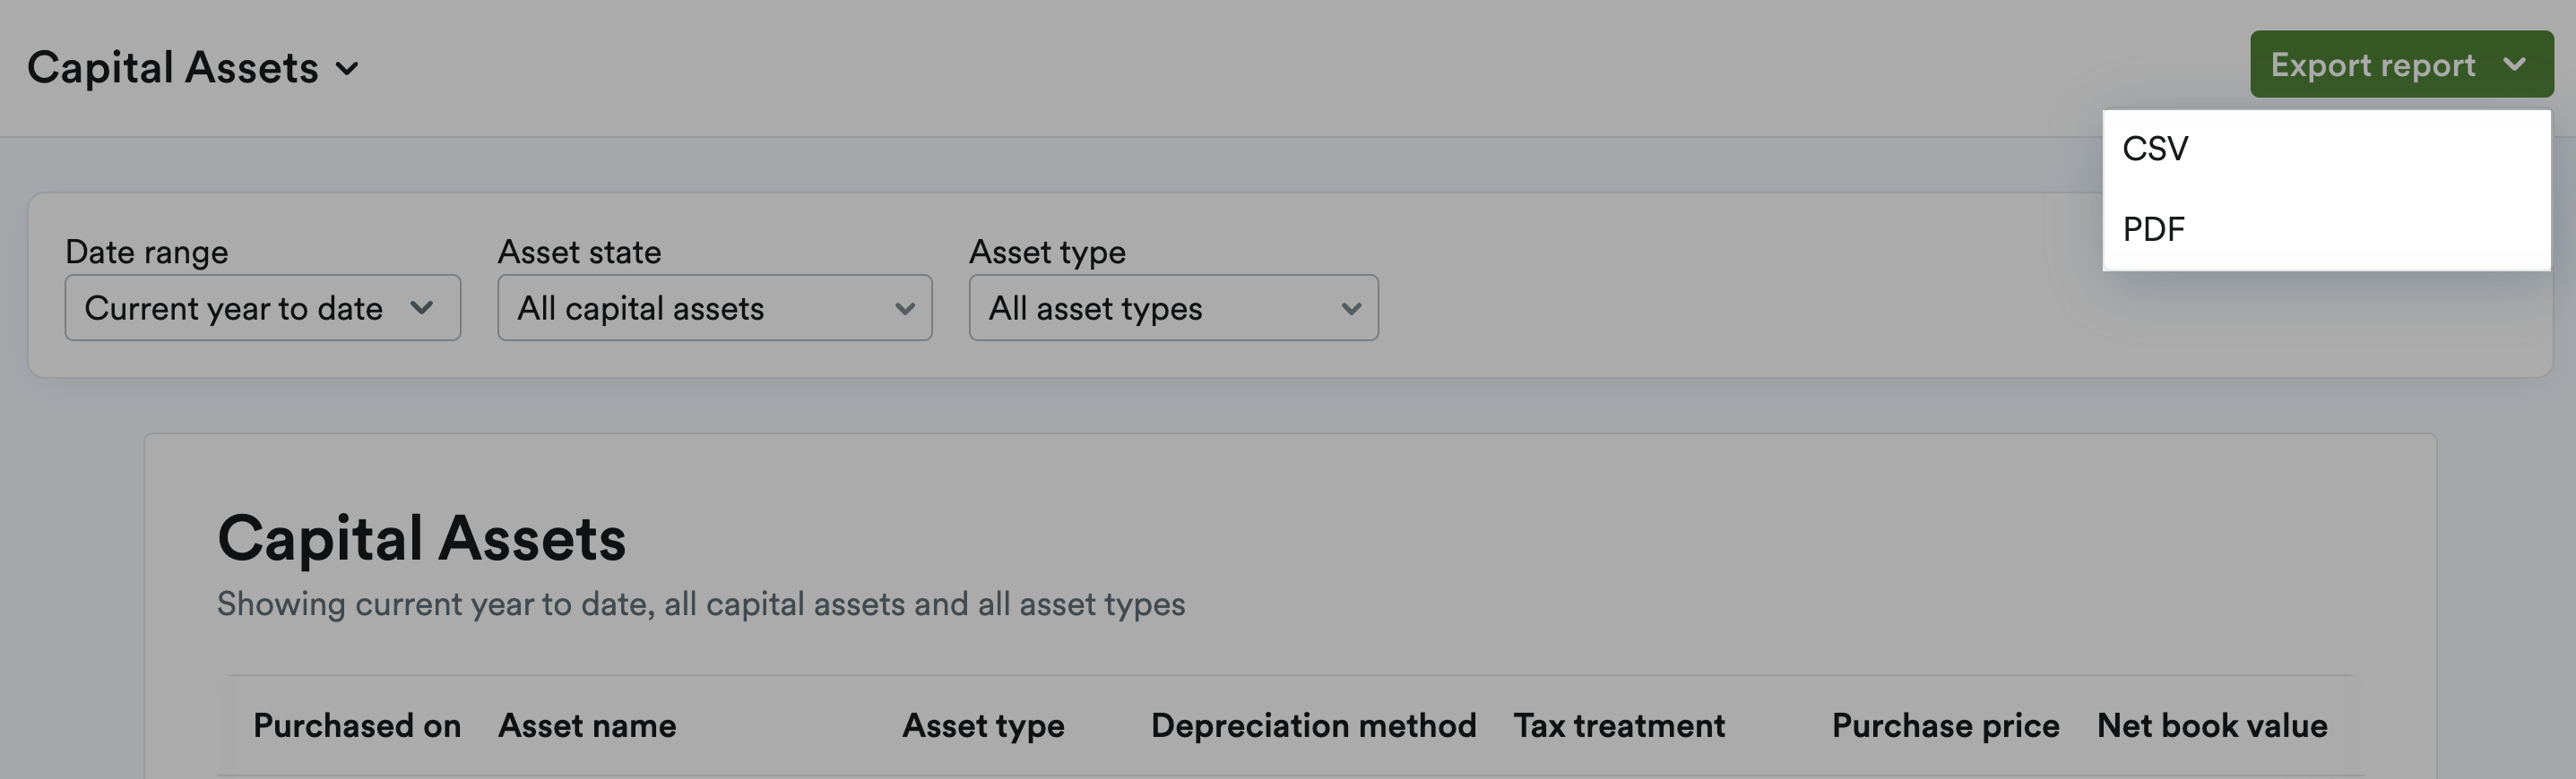Screen dimensions: 2576x779
Task: Pick a different option than All asset types
Action: tap(1172, 308)
